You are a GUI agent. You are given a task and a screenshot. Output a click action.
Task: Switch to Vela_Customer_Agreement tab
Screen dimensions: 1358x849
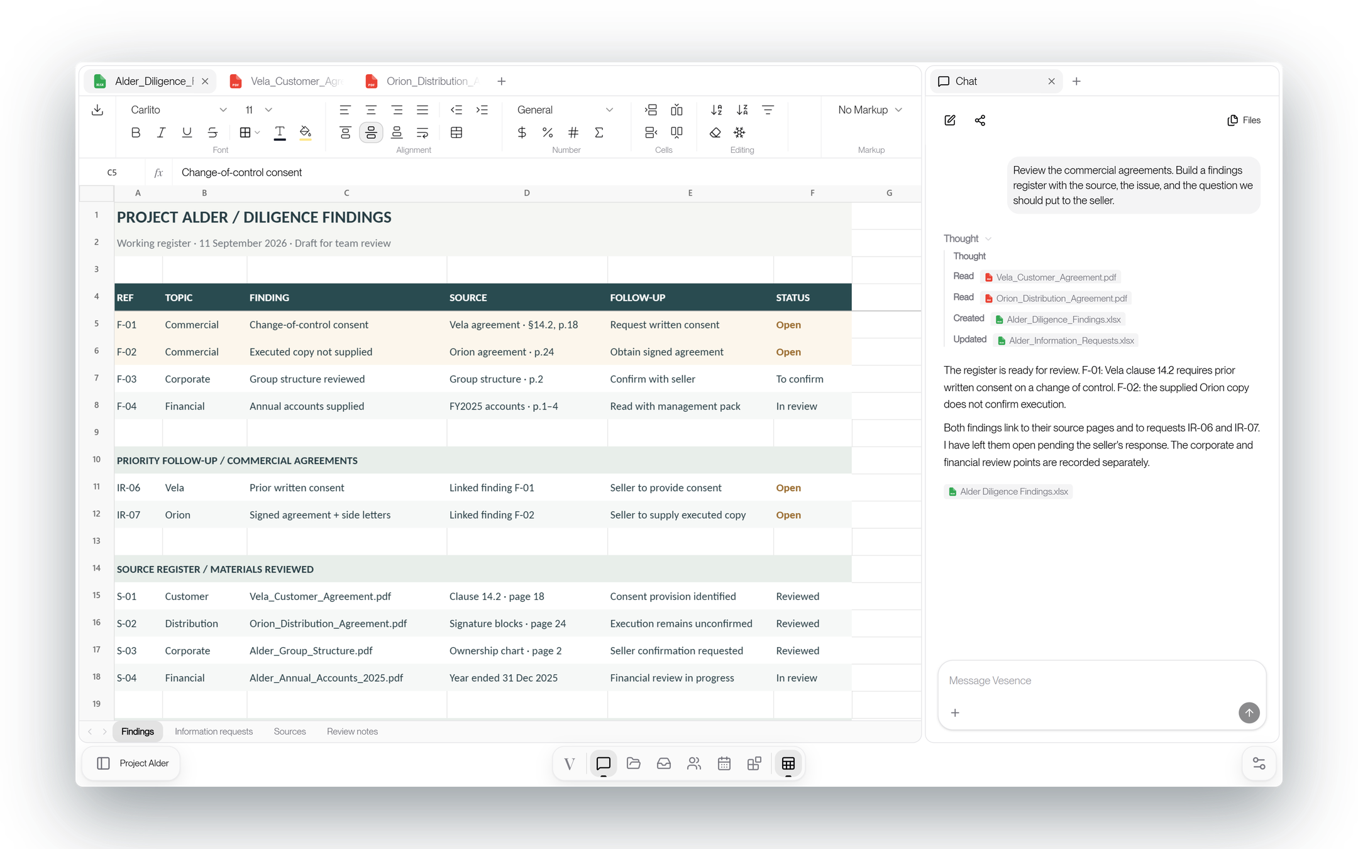coord(287,81)
